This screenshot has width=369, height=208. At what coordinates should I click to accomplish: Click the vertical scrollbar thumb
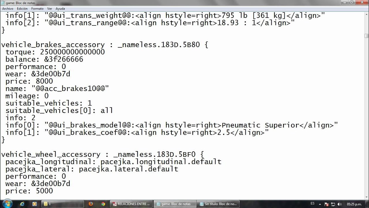[x=366, y=36]
